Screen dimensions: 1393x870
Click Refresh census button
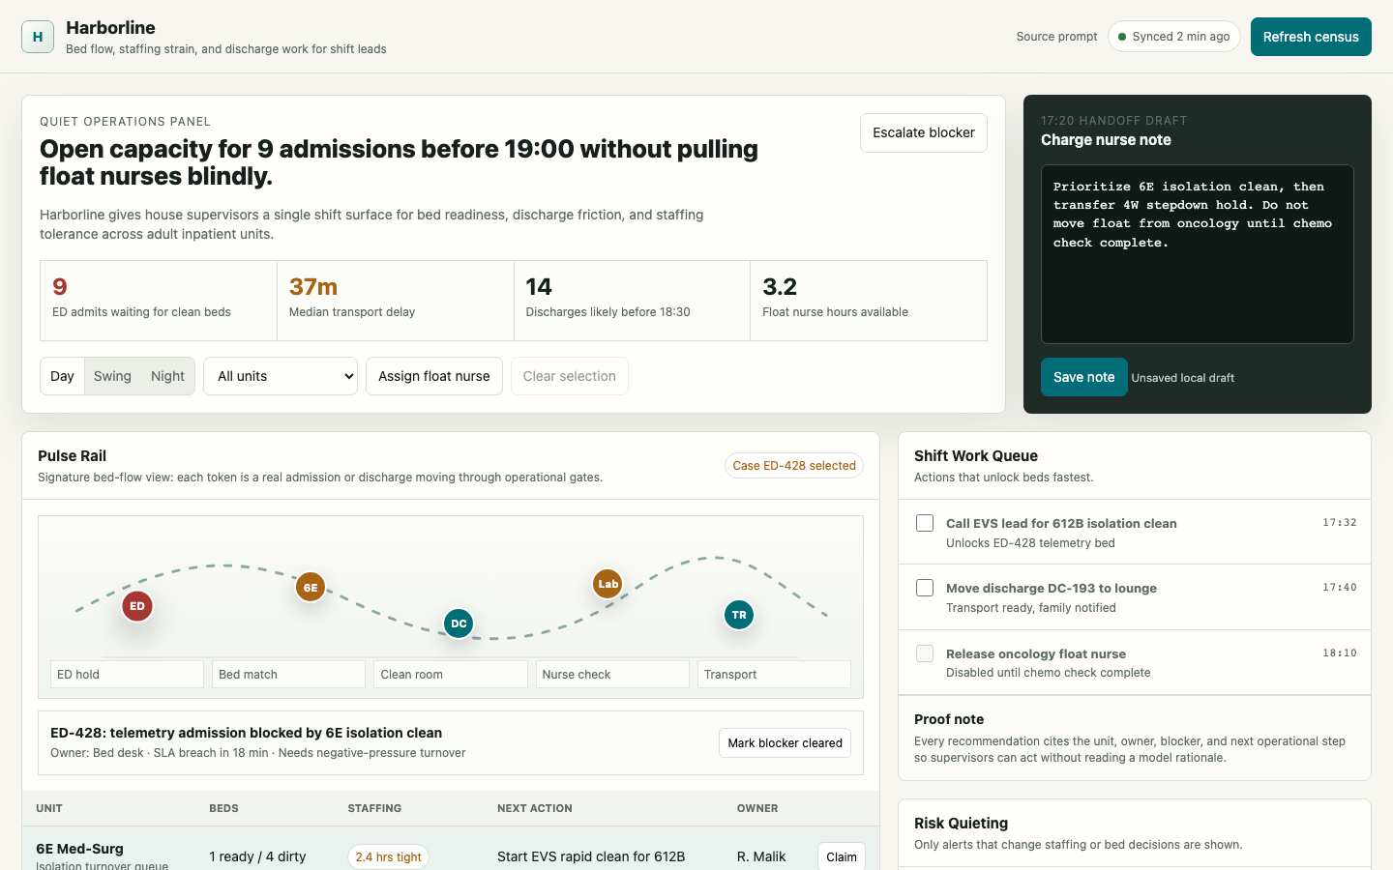(x=1311, y=37)
